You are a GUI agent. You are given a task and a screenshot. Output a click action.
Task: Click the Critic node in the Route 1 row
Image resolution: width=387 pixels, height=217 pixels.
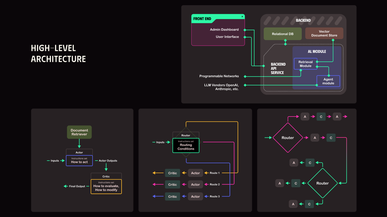(x=173, y=173)
